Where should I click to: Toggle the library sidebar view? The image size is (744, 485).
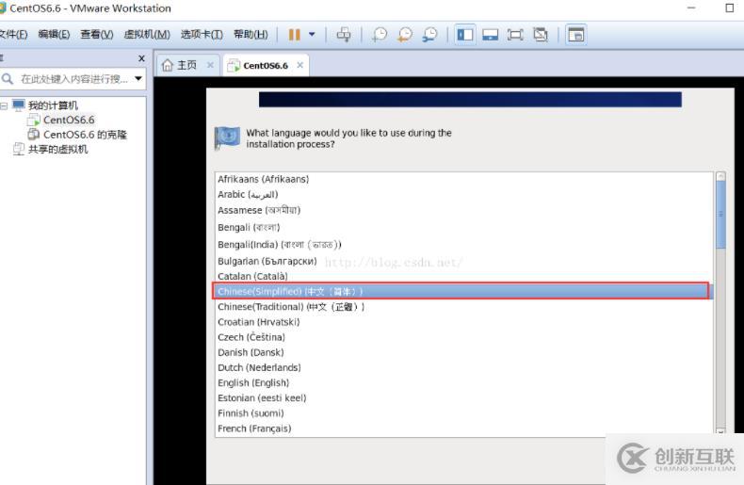[x=464, y=35]
